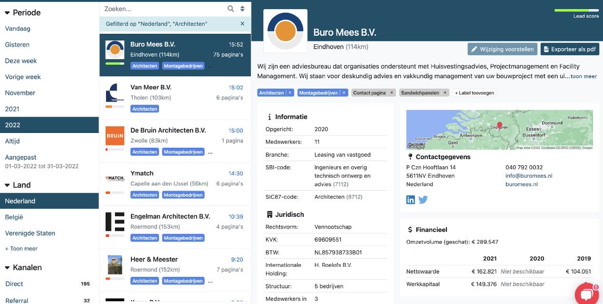The width and height of the screenshot is (603, 304).
Task: Filter by country België
Action: pos(14,217)
